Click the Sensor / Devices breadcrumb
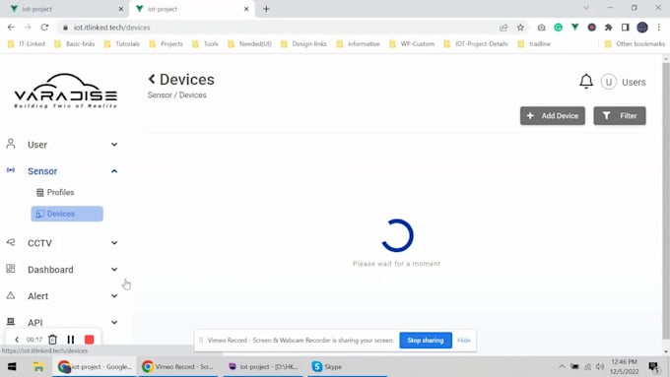Image resolution: width=670 pixels, height=377 pixels. tap(177, 94)
